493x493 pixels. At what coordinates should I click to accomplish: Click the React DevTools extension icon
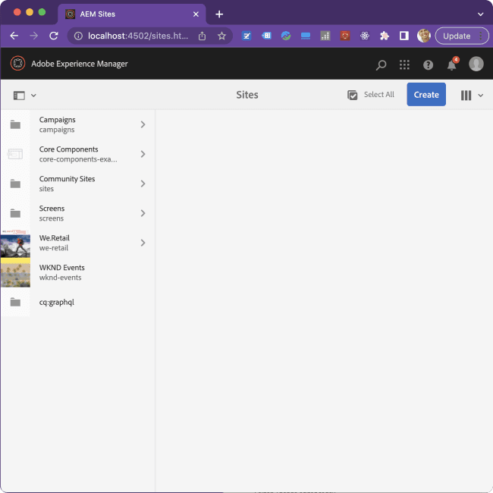365,36
